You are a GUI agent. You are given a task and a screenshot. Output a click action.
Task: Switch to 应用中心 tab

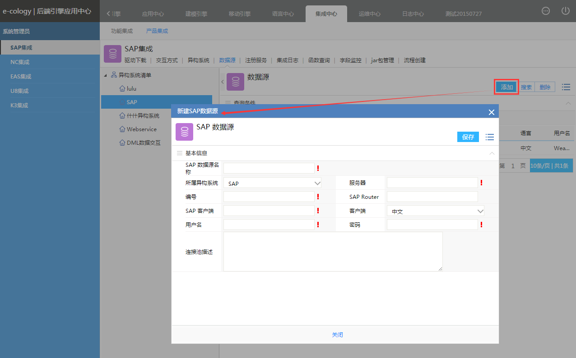[153, 14]
